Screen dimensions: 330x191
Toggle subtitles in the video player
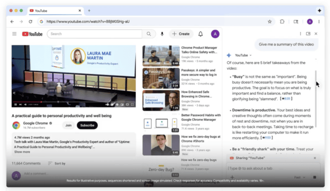tap(112, 104)
